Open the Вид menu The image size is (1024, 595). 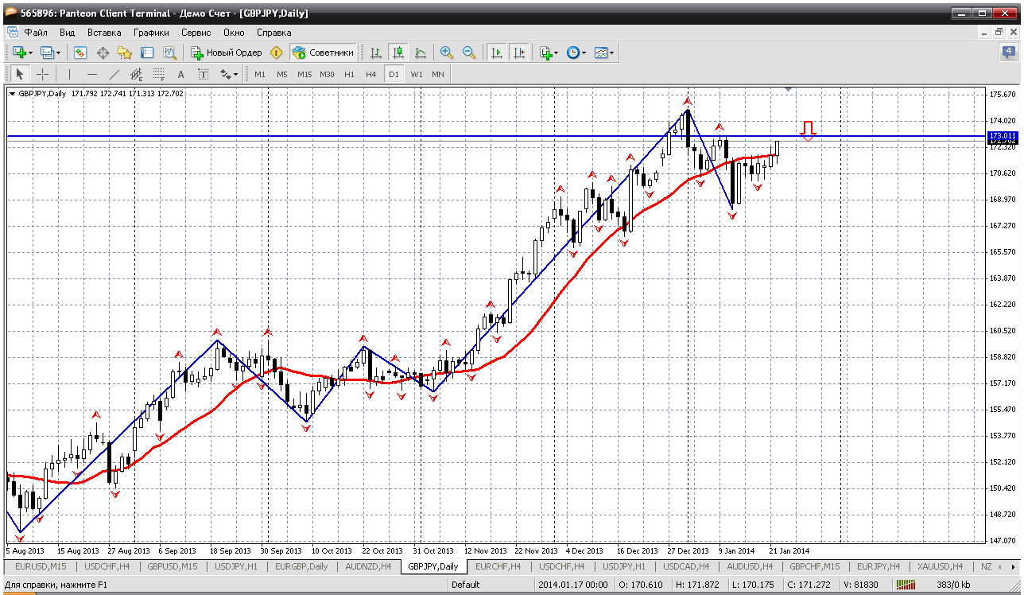coord(67,33)
